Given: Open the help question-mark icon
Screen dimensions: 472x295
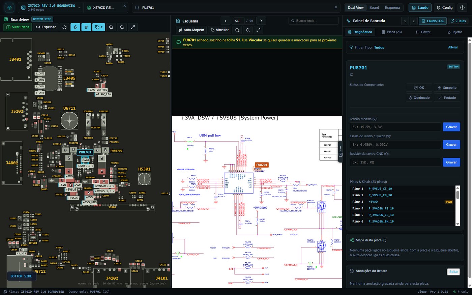Looking at the screenshot, I should pos(462,7).
